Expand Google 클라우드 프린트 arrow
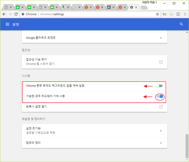 (x=161, y=38)
